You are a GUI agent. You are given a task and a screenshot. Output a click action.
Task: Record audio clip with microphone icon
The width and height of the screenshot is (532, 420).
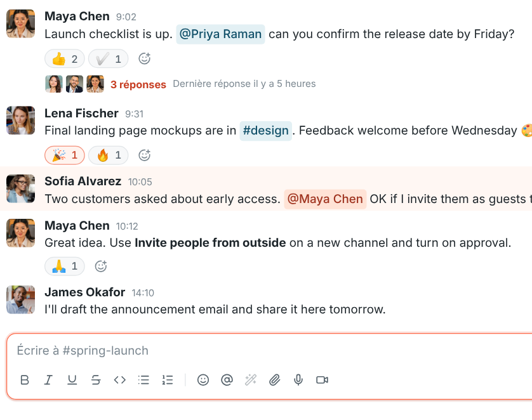pos(298,380)
